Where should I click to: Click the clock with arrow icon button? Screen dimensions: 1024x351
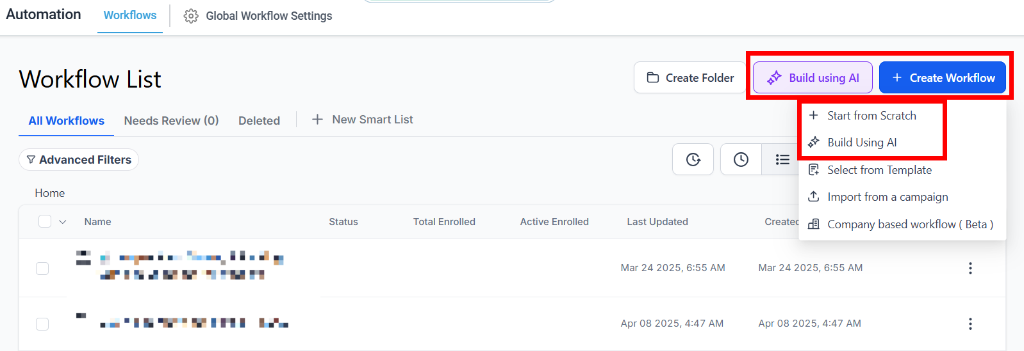click(x=693, y=160)
